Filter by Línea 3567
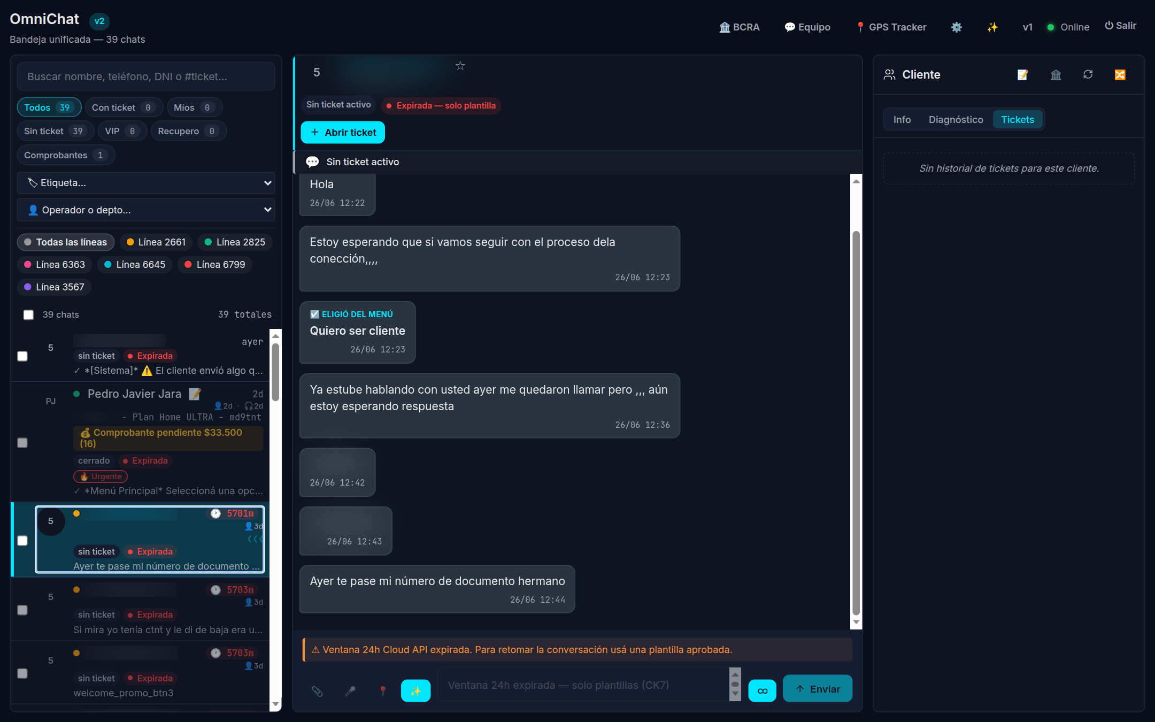This screenshot has height=722, width=1155. tap(55, 287)
